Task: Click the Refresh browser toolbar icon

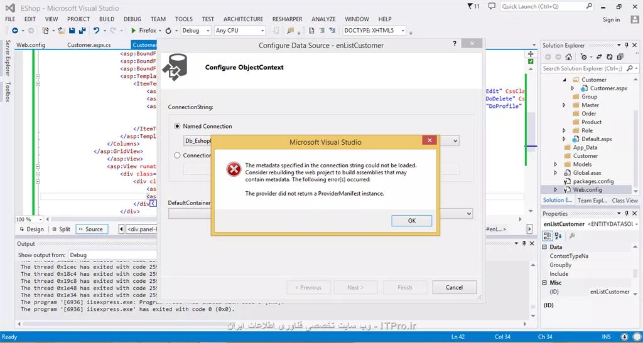Action: (x=168, y=31)
